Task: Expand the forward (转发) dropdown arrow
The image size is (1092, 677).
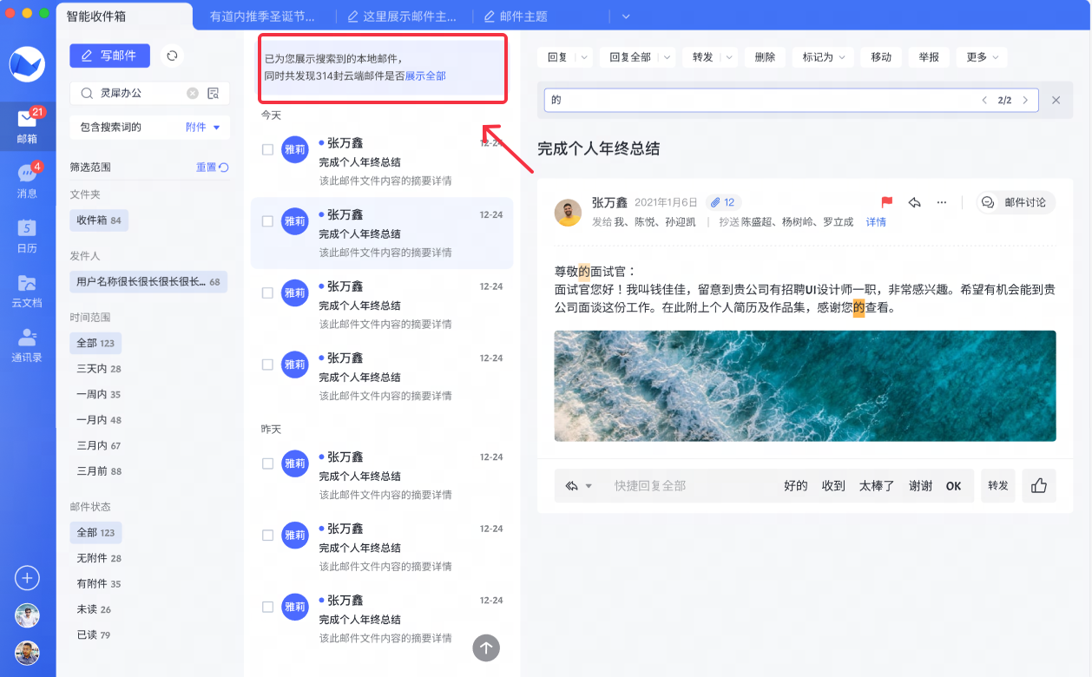Action: click(729, 57)
